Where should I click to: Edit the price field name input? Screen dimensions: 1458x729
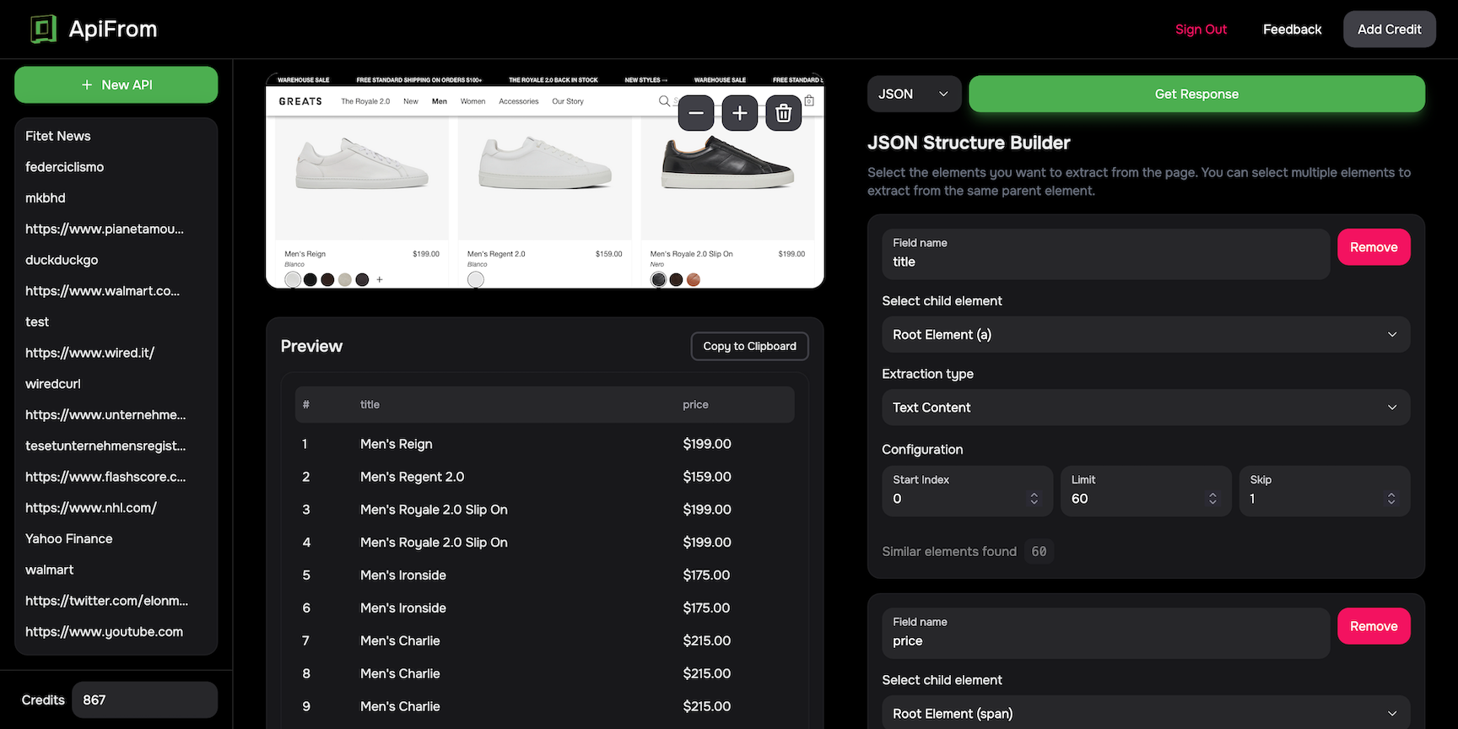coord(1105,633)
